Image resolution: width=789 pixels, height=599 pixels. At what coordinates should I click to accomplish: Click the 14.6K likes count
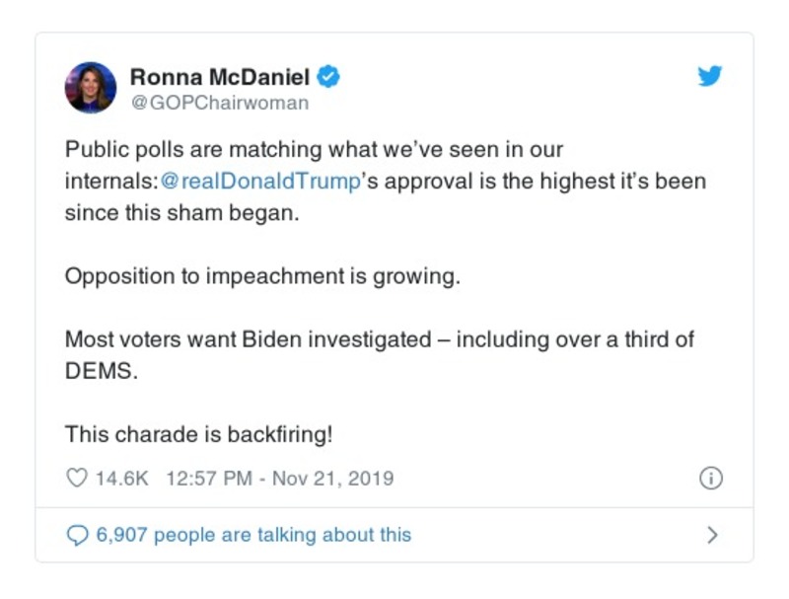click(121, 479)
